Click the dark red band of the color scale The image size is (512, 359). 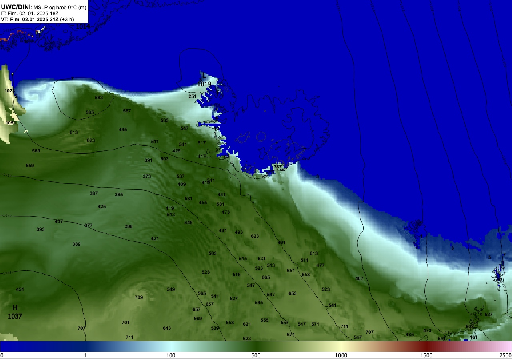[426, 346]
